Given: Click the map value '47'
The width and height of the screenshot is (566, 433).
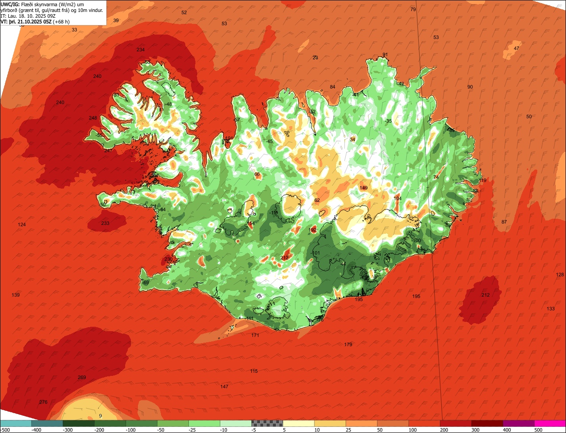Looking at the screenshot, I should 516,48.
